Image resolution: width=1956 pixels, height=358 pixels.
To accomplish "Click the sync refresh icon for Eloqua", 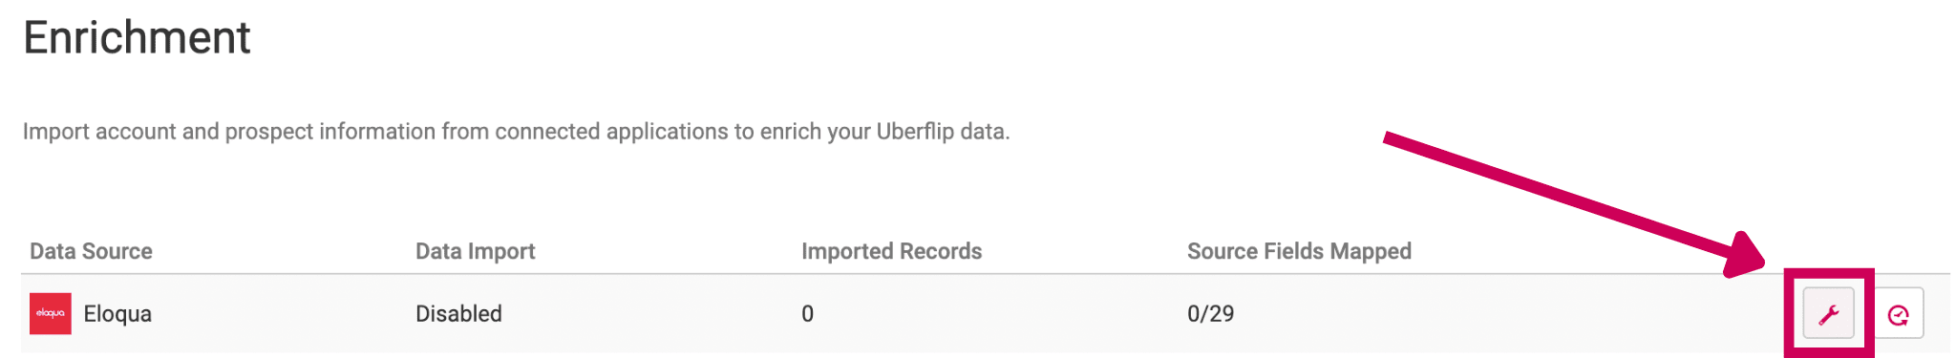I will point(1899,313).
